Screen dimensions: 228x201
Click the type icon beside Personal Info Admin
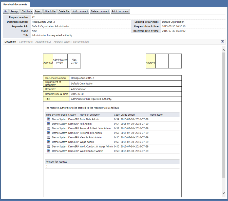tap(48, 133)
